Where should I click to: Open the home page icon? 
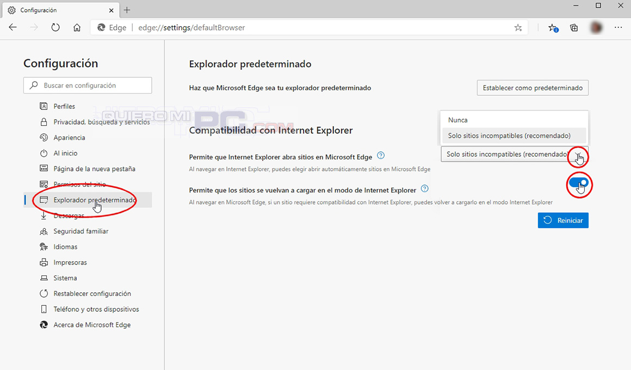(77, 27)
